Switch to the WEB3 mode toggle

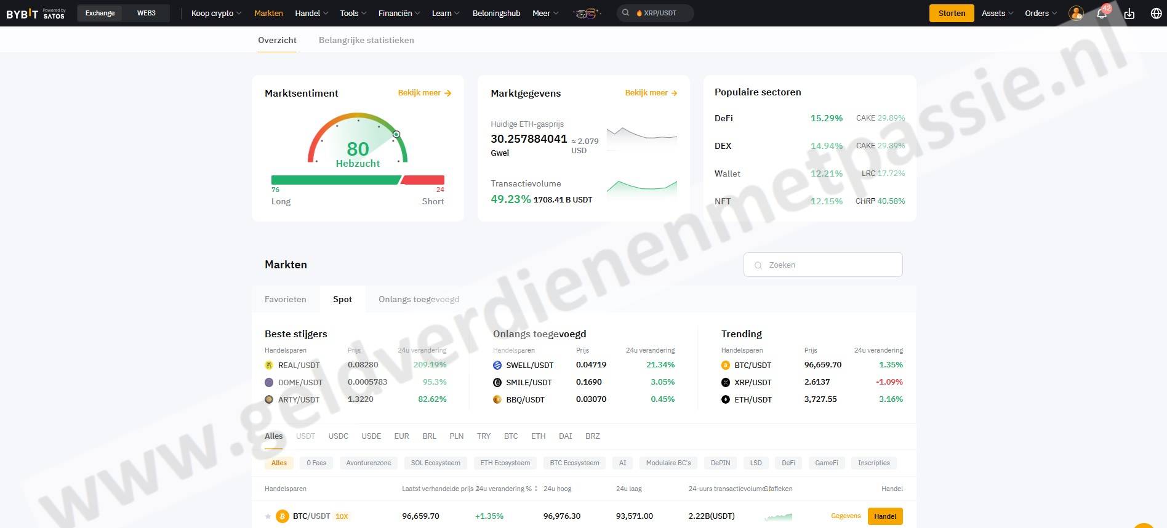click(x=146, y=13)
